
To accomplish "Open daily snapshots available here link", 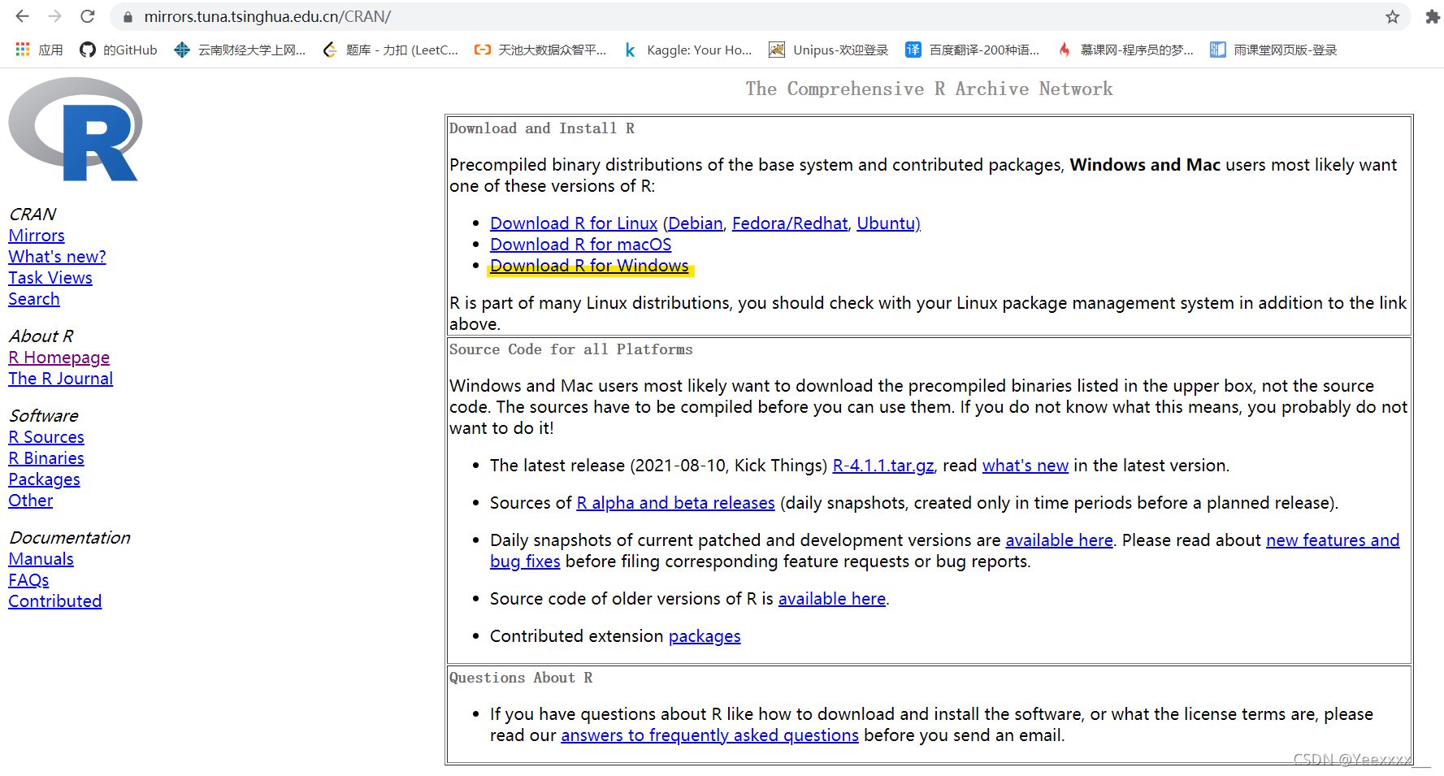I will 1060,540.
